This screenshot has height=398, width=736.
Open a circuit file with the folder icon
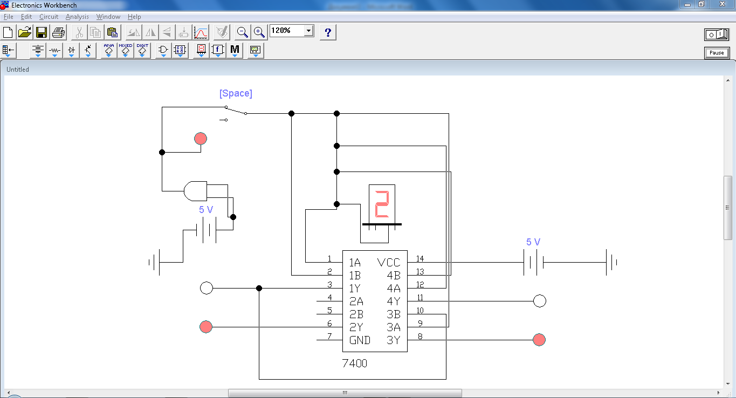[25, 32]
